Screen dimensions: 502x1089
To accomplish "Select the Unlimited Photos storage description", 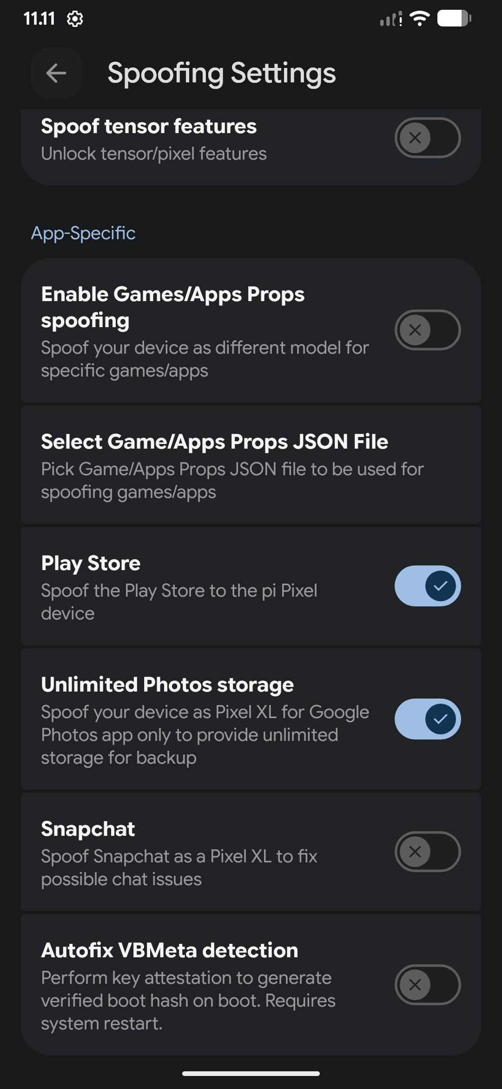I will coord(205,735).
